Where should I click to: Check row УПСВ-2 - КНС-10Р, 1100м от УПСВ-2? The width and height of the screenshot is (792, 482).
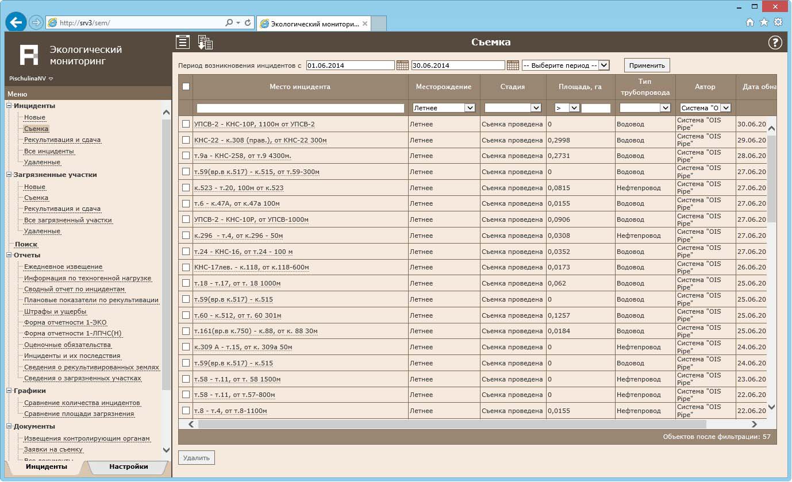point(186,124)
